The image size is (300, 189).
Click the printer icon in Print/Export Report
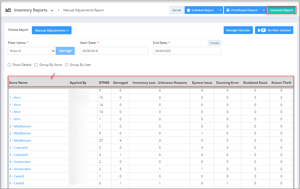click(228, 10)
